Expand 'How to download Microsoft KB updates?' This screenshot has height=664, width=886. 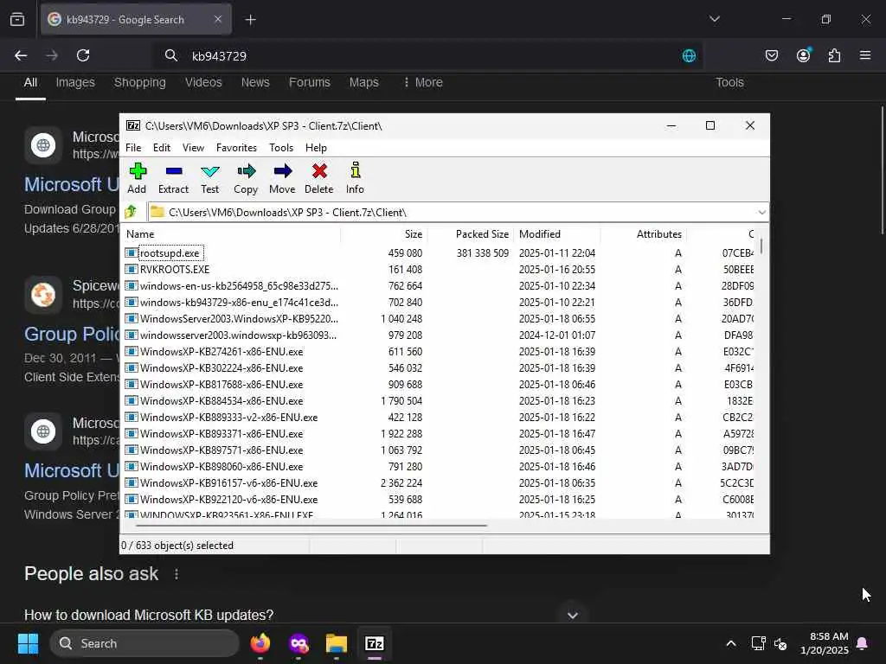pos(573,615)
